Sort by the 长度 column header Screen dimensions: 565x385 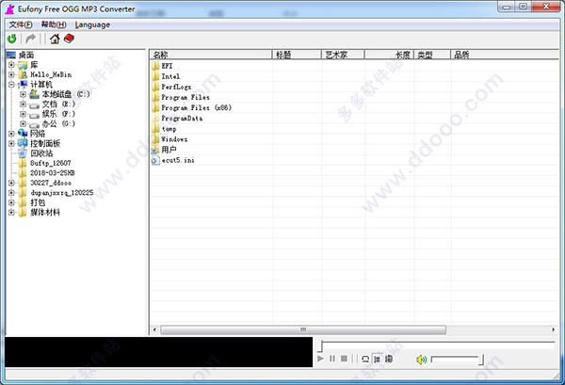click(389, 55)
